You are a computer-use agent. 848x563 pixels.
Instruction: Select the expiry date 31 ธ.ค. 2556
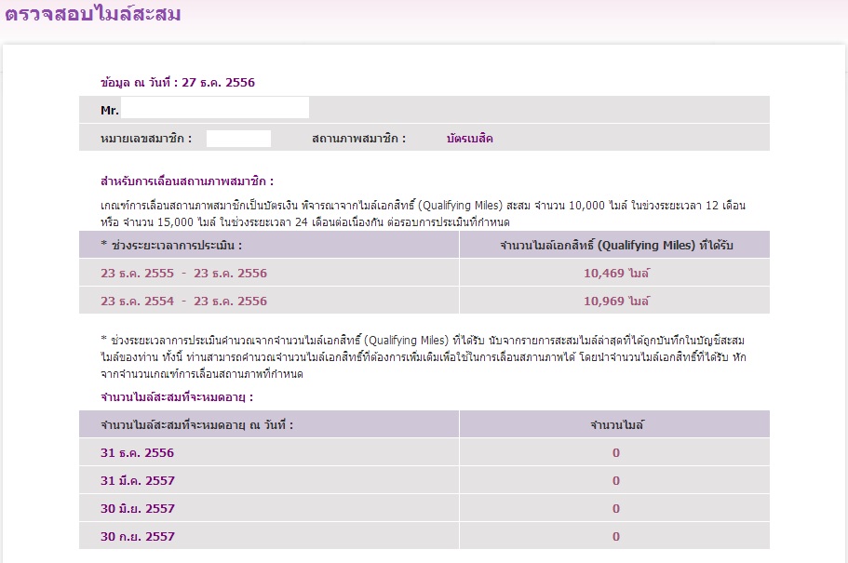(138, 452)
